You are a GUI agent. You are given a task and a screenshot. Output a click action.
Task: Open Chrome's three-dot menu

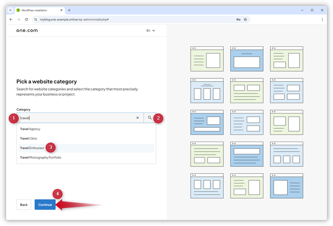(322, 19)
